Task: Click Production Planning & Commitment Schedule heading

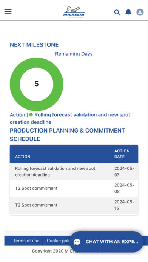Action: point(67,135)
